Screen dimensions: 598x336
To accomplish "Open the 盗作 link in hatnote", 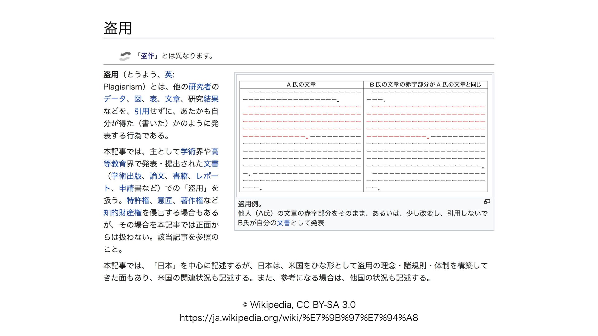I will tap(147, 56).
